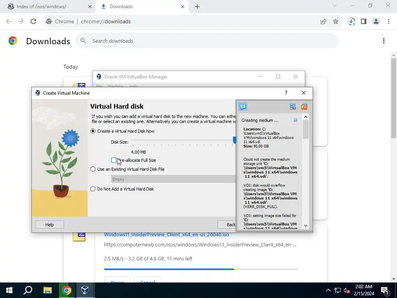The width and height of the screenshot is (397, 298).
Task: Click the VirtualBox taskbar icon
Action: coord(85,290)
